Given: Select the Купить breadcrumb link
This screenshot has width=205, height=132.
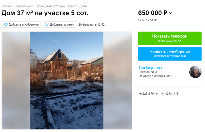Looking at the screenshot, I should pos(72,6).
